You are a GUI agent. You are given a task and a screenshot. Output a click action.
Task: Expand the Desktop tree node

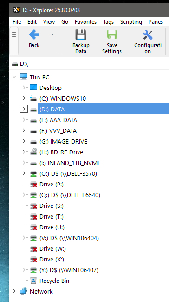pos(24,88)
